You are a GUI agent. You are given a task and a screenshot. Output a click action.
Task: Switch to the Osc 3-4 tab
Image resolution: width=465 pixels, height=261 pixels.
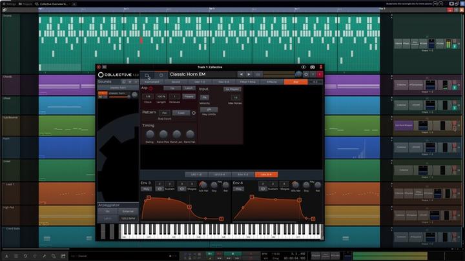[x=223, y=82]
